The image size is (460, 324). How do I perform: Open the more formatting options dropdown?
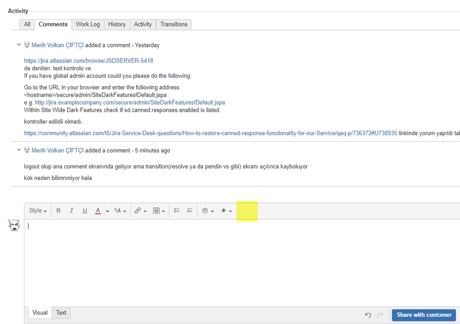120,210
